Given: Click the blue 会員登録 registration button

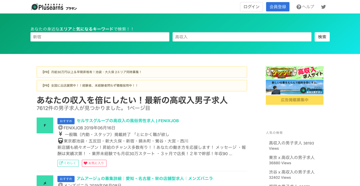Looking at the screenshot, I should [x=277, y=6].
